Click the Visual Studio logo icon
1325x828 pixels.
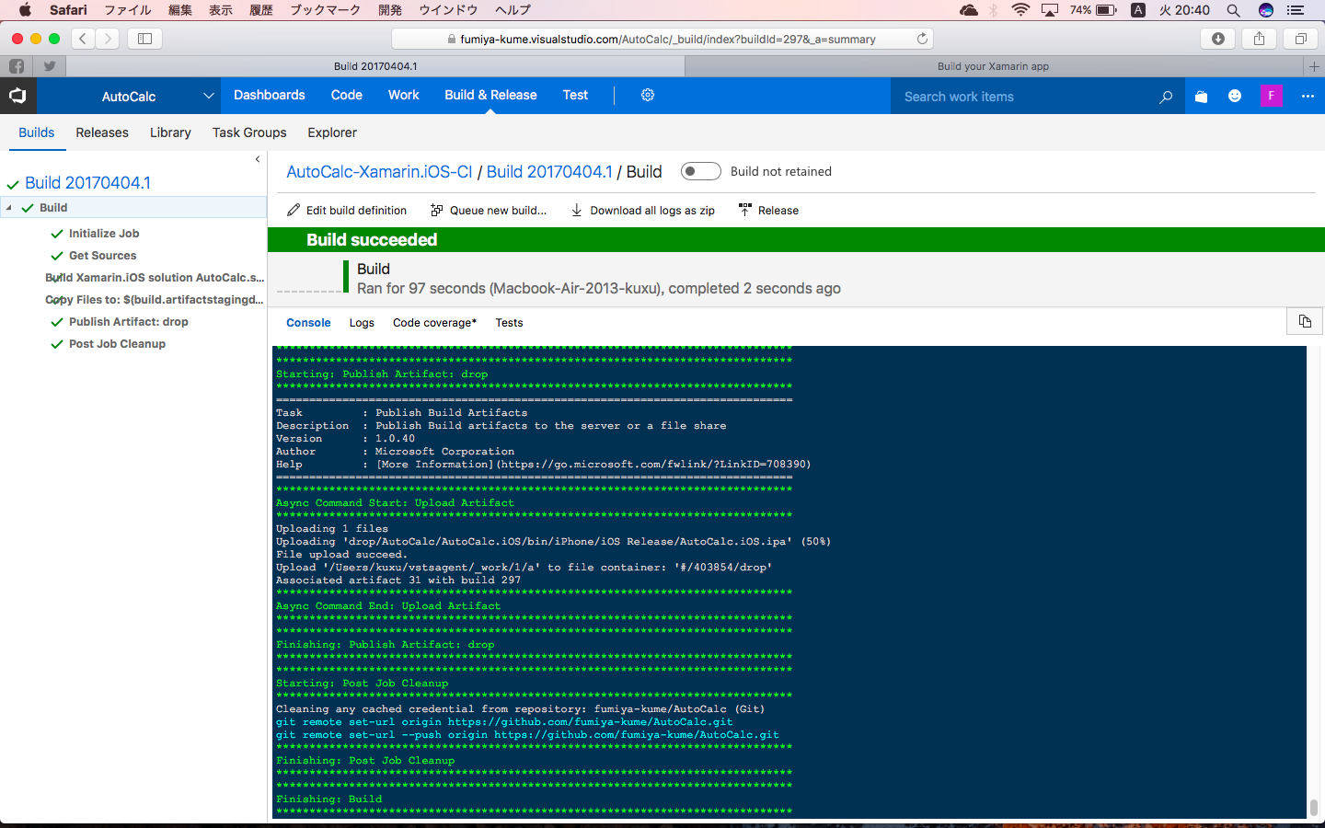pyautogui.click(x=17, y=95)
